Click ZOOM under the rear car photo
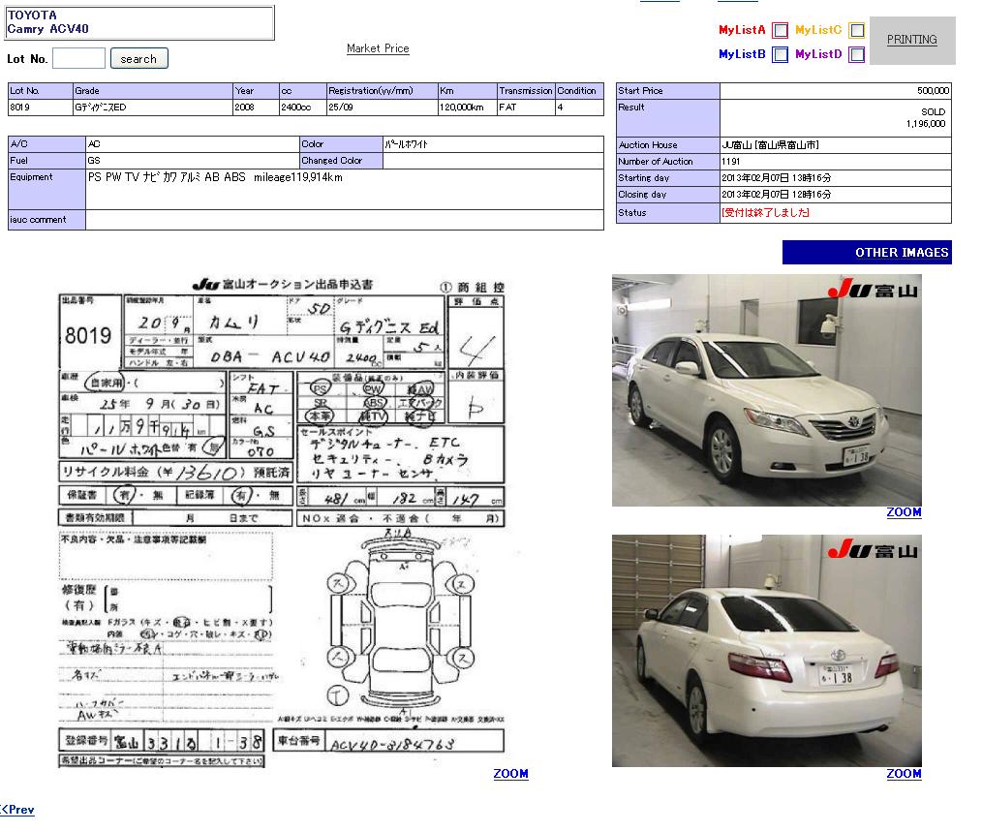 [x=904, y=774]
